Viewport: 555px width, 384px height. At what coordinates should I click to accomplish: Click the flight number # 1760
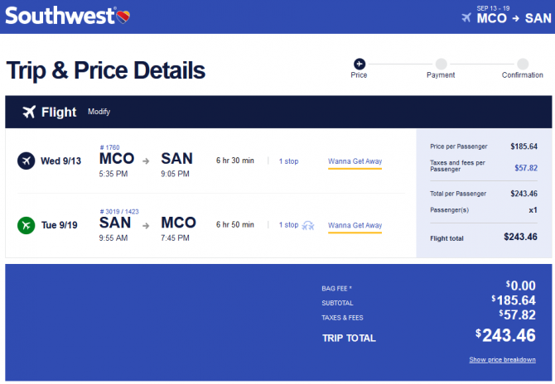coord(109,147)
